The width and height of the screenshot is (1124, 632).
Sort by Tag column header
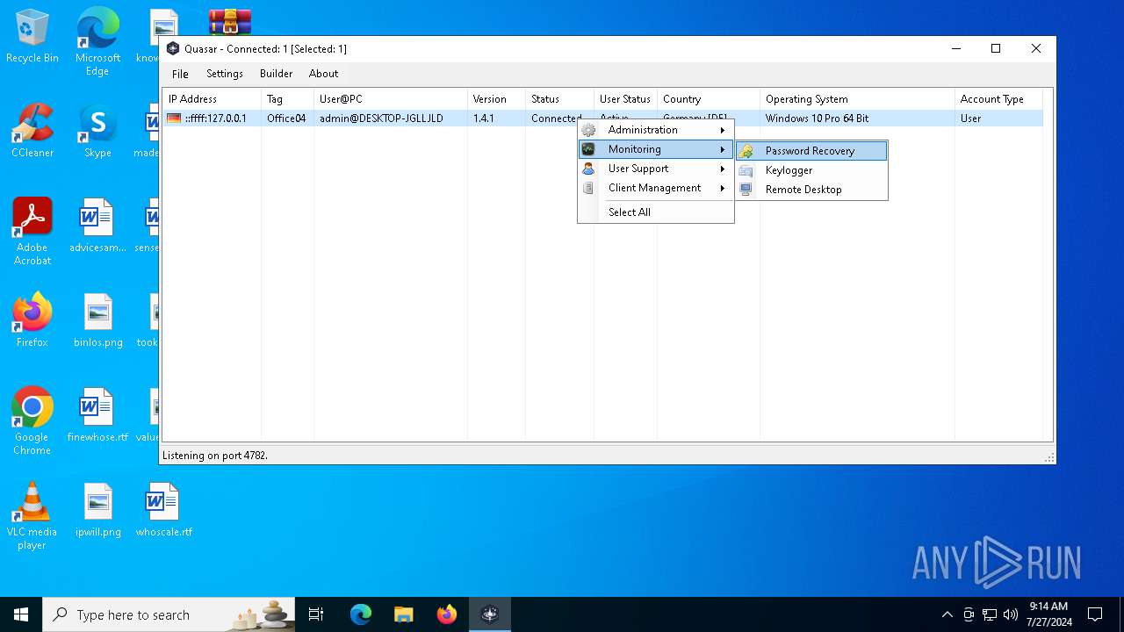tap(287, 99)
